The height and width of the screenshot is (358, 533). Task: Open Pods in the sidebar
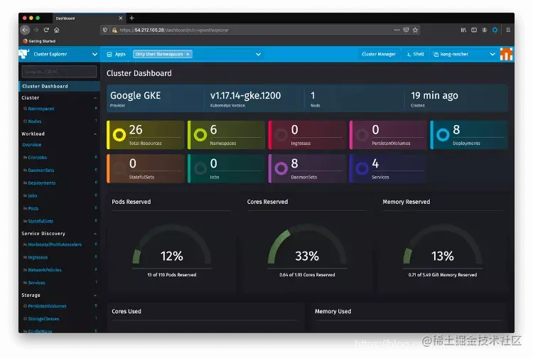click(33, 209)
